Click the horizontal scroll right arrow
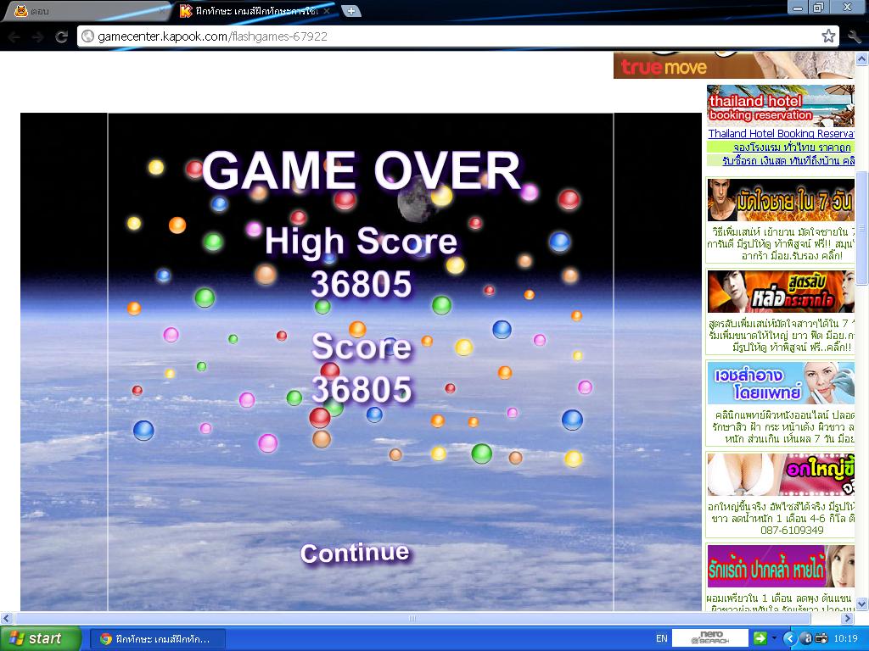Screen dimensions: 869x651 tap(848, 618)
